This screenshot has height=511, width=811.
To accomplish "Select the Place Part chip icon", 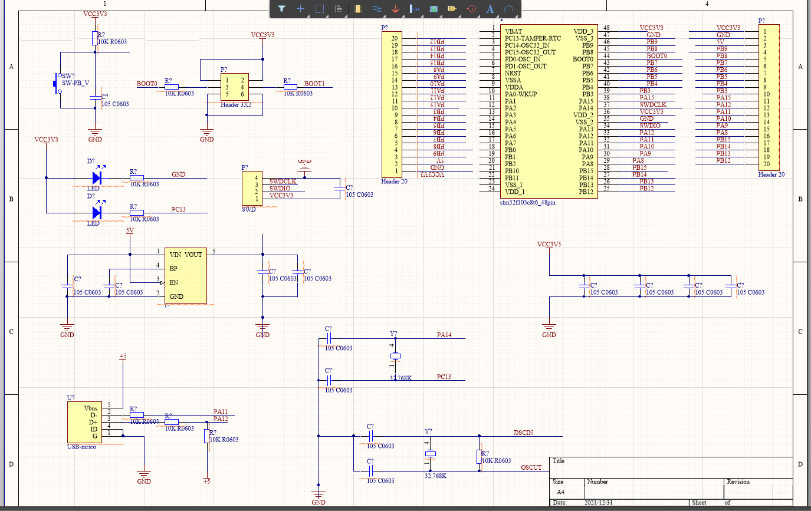I will click(357, 9).
